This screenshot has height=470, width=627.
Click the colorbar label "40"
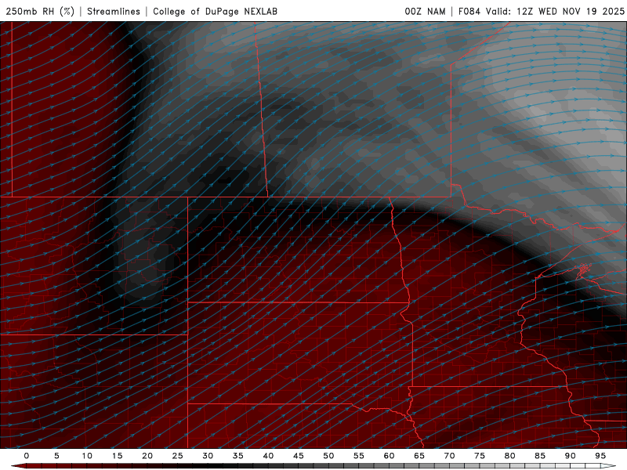tap(268, 456)
